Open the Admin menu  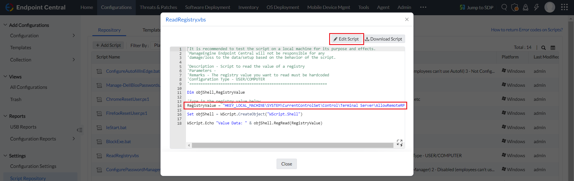(404, 7)
